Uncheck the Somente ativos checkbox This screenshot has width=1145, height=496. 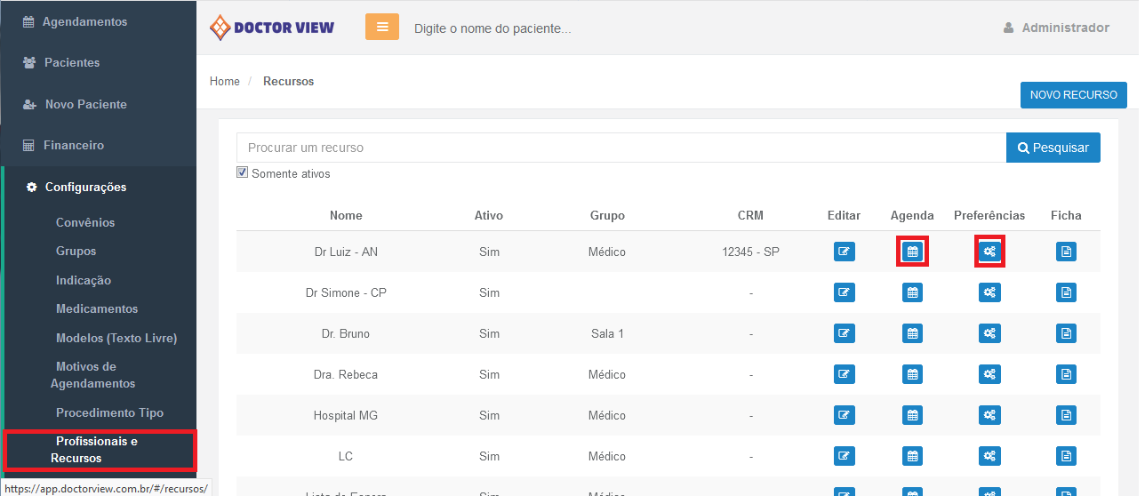[x=243, y=172]
